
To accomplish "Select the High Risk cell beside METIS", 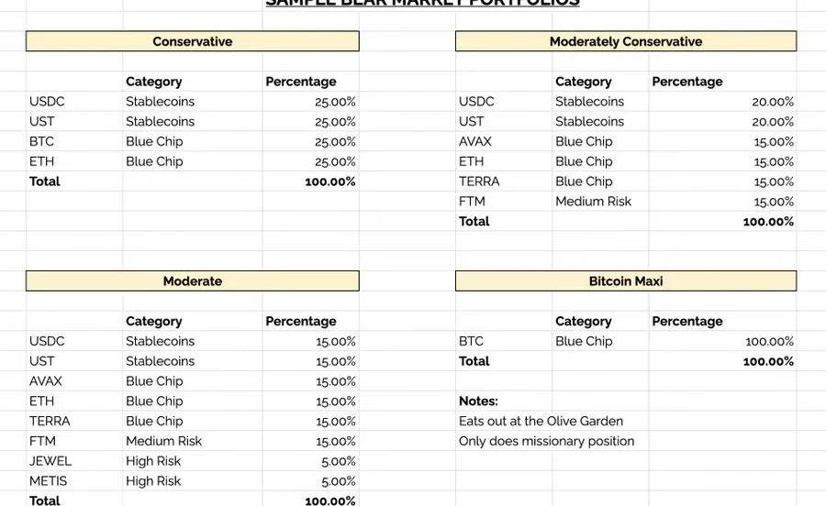I will [x=153, y=481].
